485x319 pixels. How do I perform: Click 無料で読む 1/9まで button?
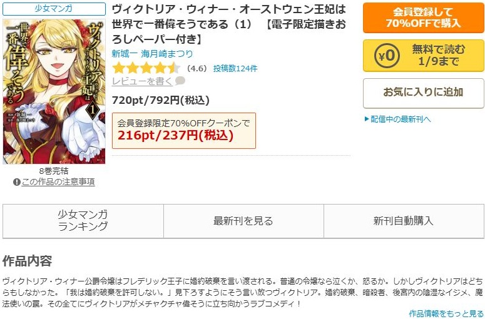tap(424, 56)
